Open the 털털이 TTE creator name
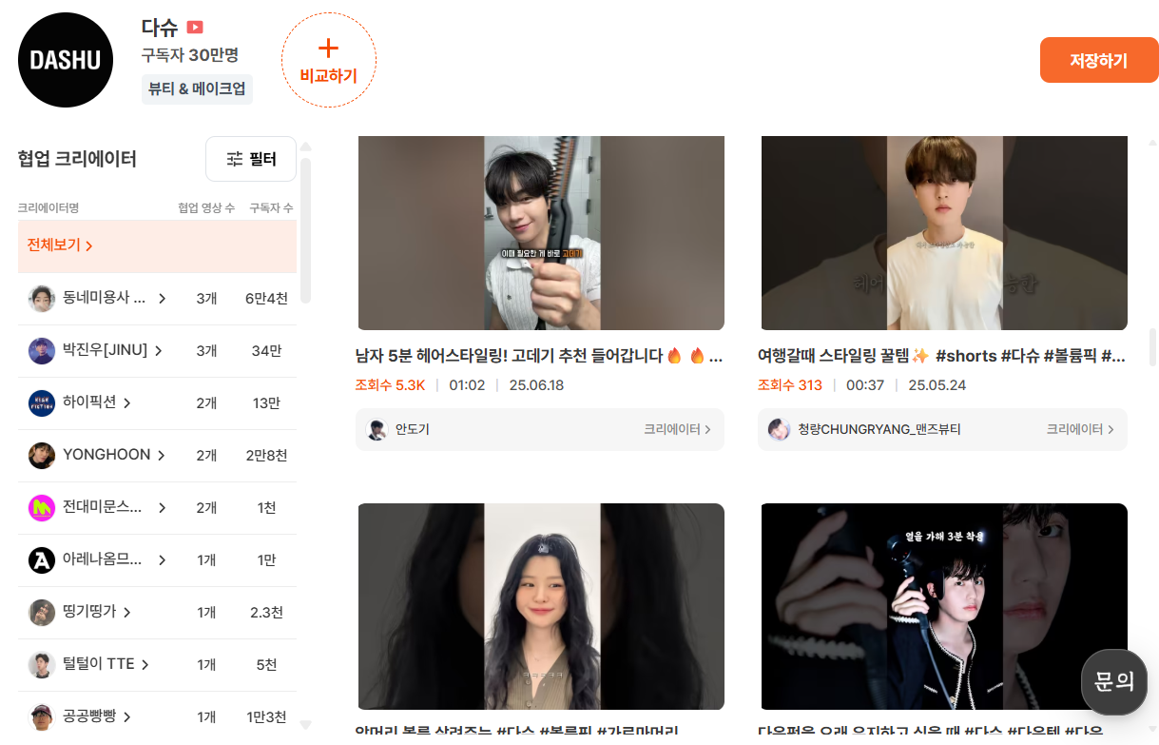Viewport: 1159px width, 745px height. click(x=99, y=664)
